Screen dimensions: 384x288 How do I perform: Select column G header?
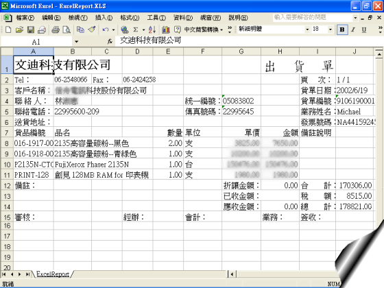click(x=241, y=51)
